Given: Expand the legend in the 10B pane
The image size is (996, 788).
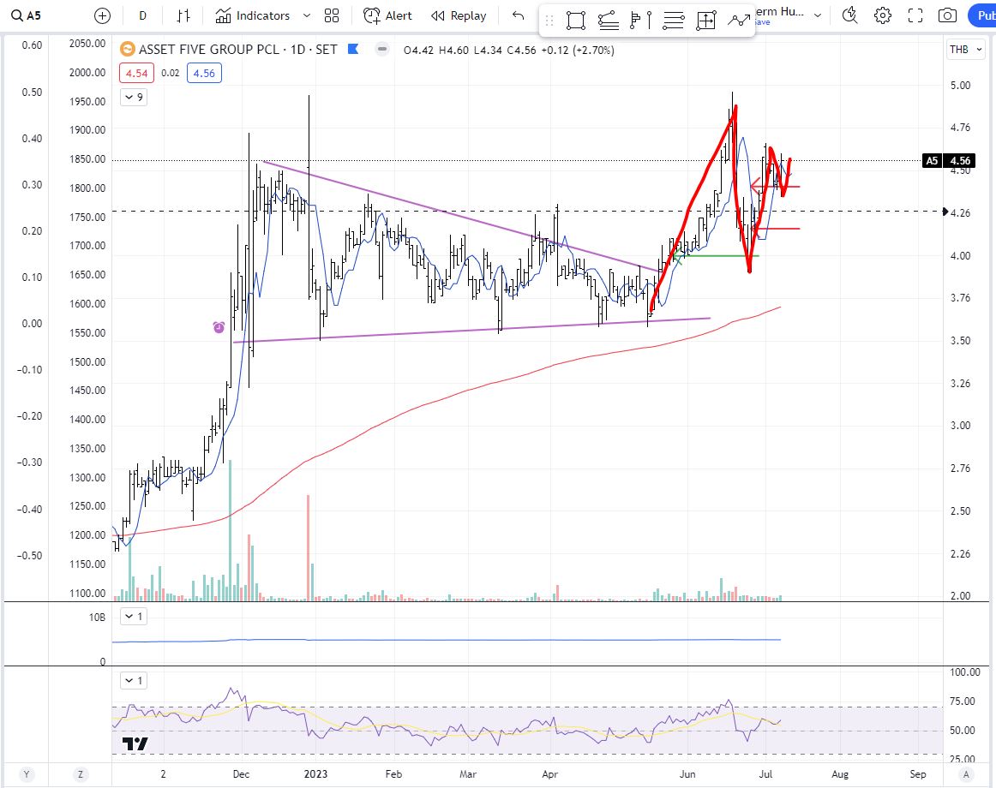Looking at the screenshot, I should [x=134, y=616].
